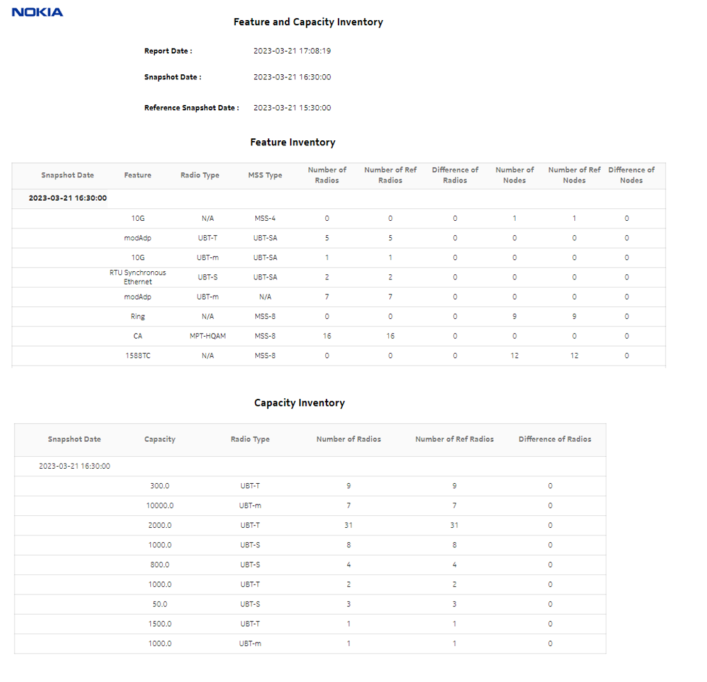Click the Feature column header
The image size is (707, 682).
click(x=137, y=176)
